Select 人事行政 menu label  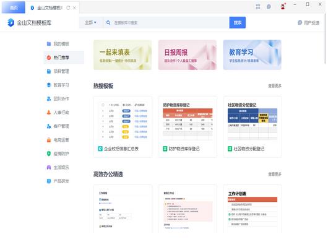point(61,113)
